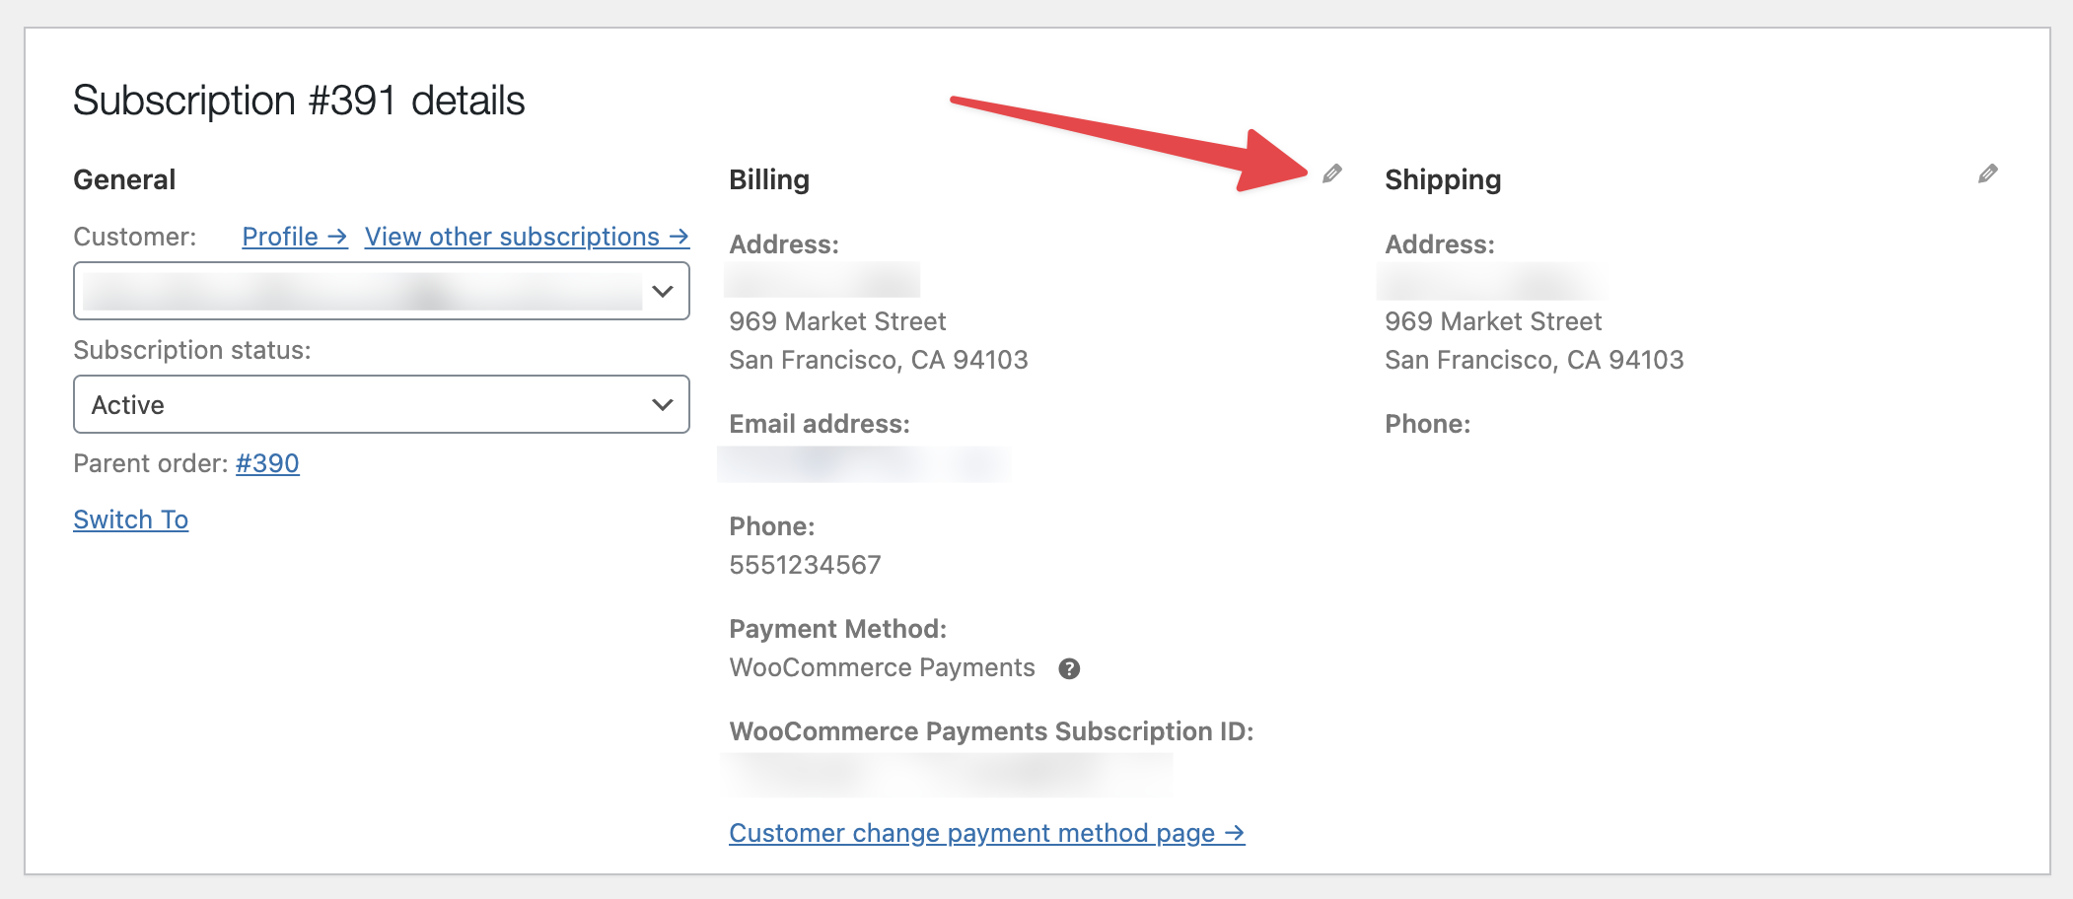Click the WooCommerce Payments method text
The image size is (2073, 899).
(x=882, y=668)
